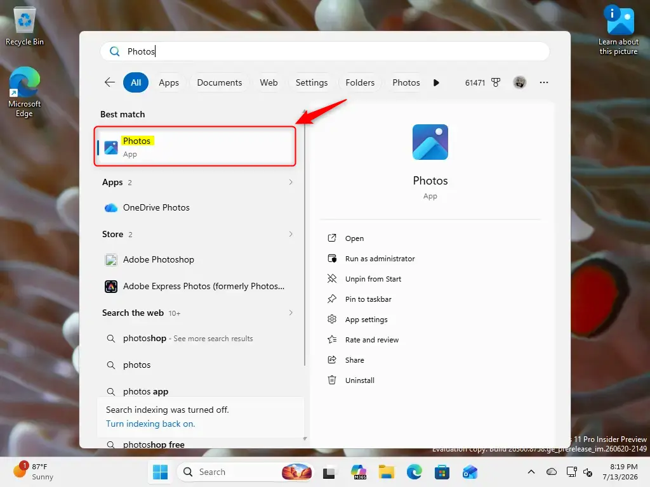Click Run as administrator text
Image resolution: width=650 pixels, height=487 pixels.
tap(380, 259)
